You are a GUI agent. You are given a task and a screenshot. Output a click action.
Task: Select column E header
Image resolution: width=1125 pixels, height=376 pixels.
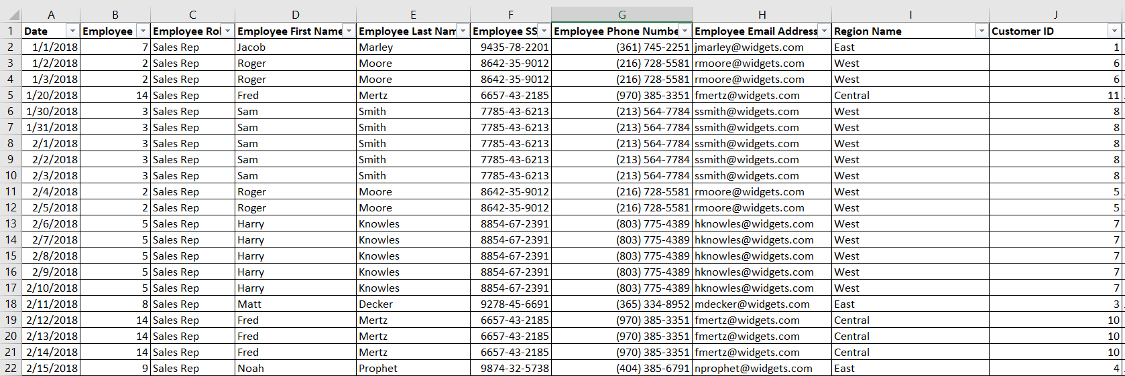(413, 15)
